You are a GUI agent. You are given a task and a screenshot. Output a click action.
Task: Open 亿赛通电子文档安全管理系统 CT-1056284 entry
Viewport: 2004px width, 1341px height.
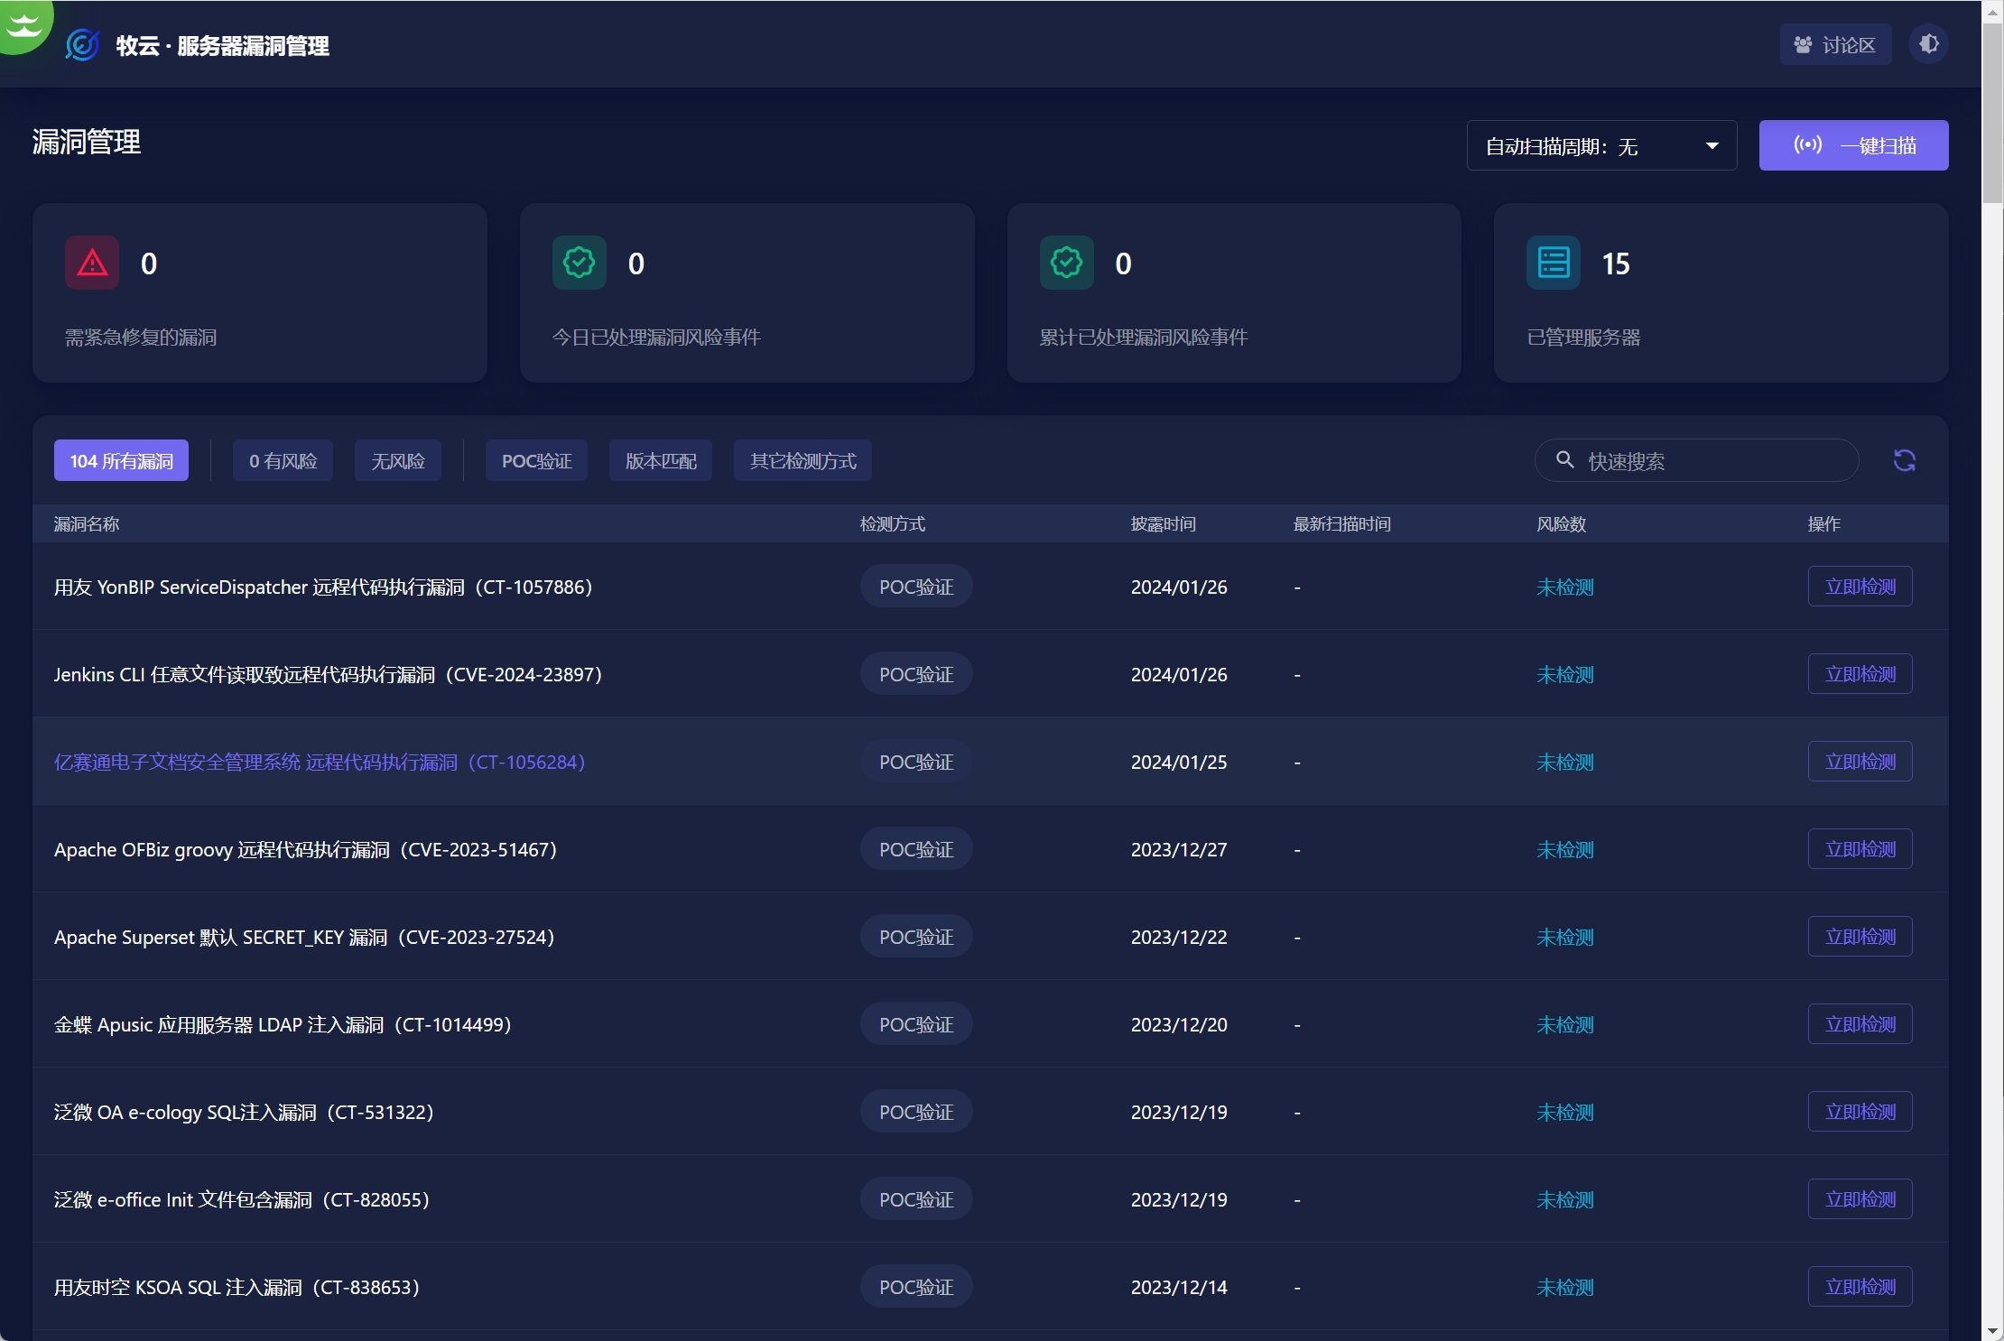point(320,763)
